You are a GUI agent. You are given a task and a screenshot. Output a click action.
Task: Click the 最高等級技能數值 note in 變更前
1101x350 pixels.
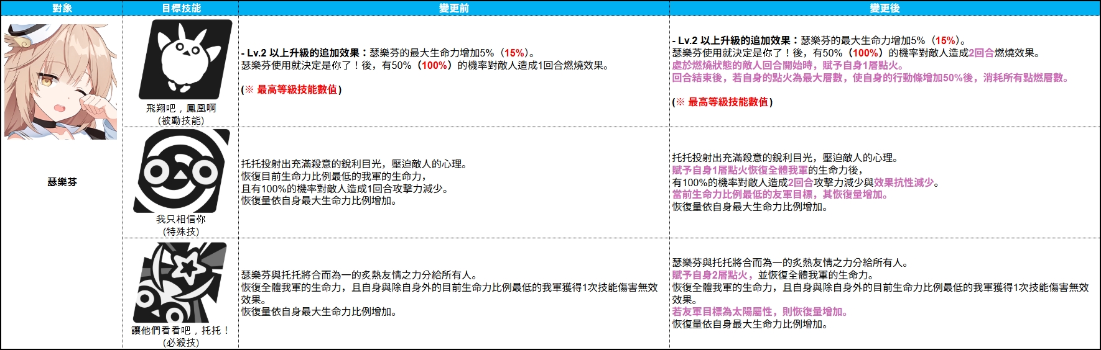point(292,89)
